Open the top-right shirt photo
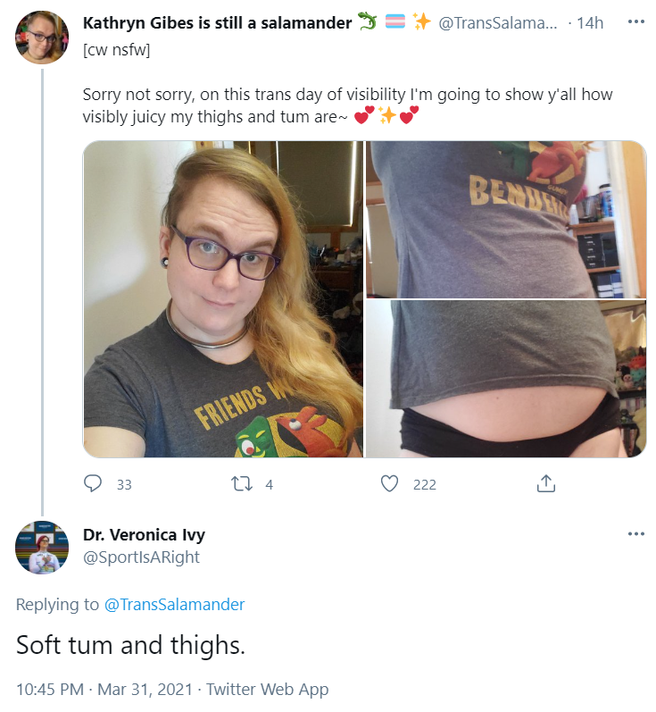Screen dimensions: 656x712 (x=506, y=220)
